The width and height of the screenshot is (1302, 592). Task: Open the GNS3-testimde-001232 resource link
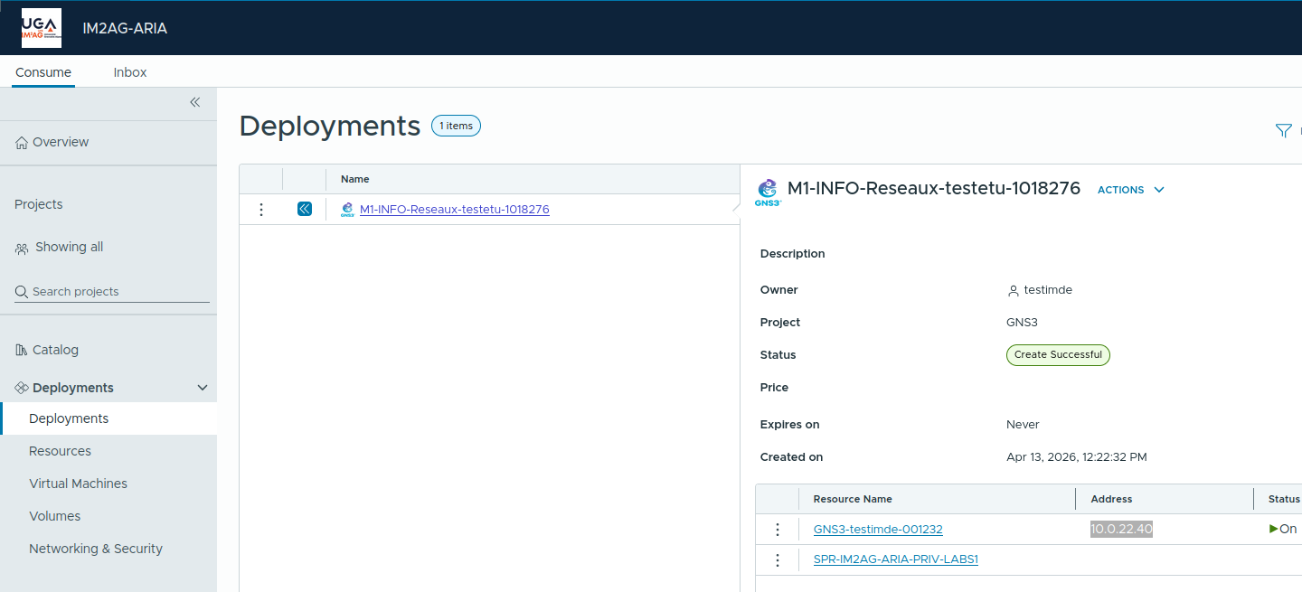coord(877,530)
